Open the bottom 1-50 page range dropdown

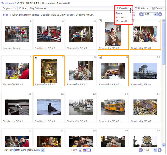150,150
